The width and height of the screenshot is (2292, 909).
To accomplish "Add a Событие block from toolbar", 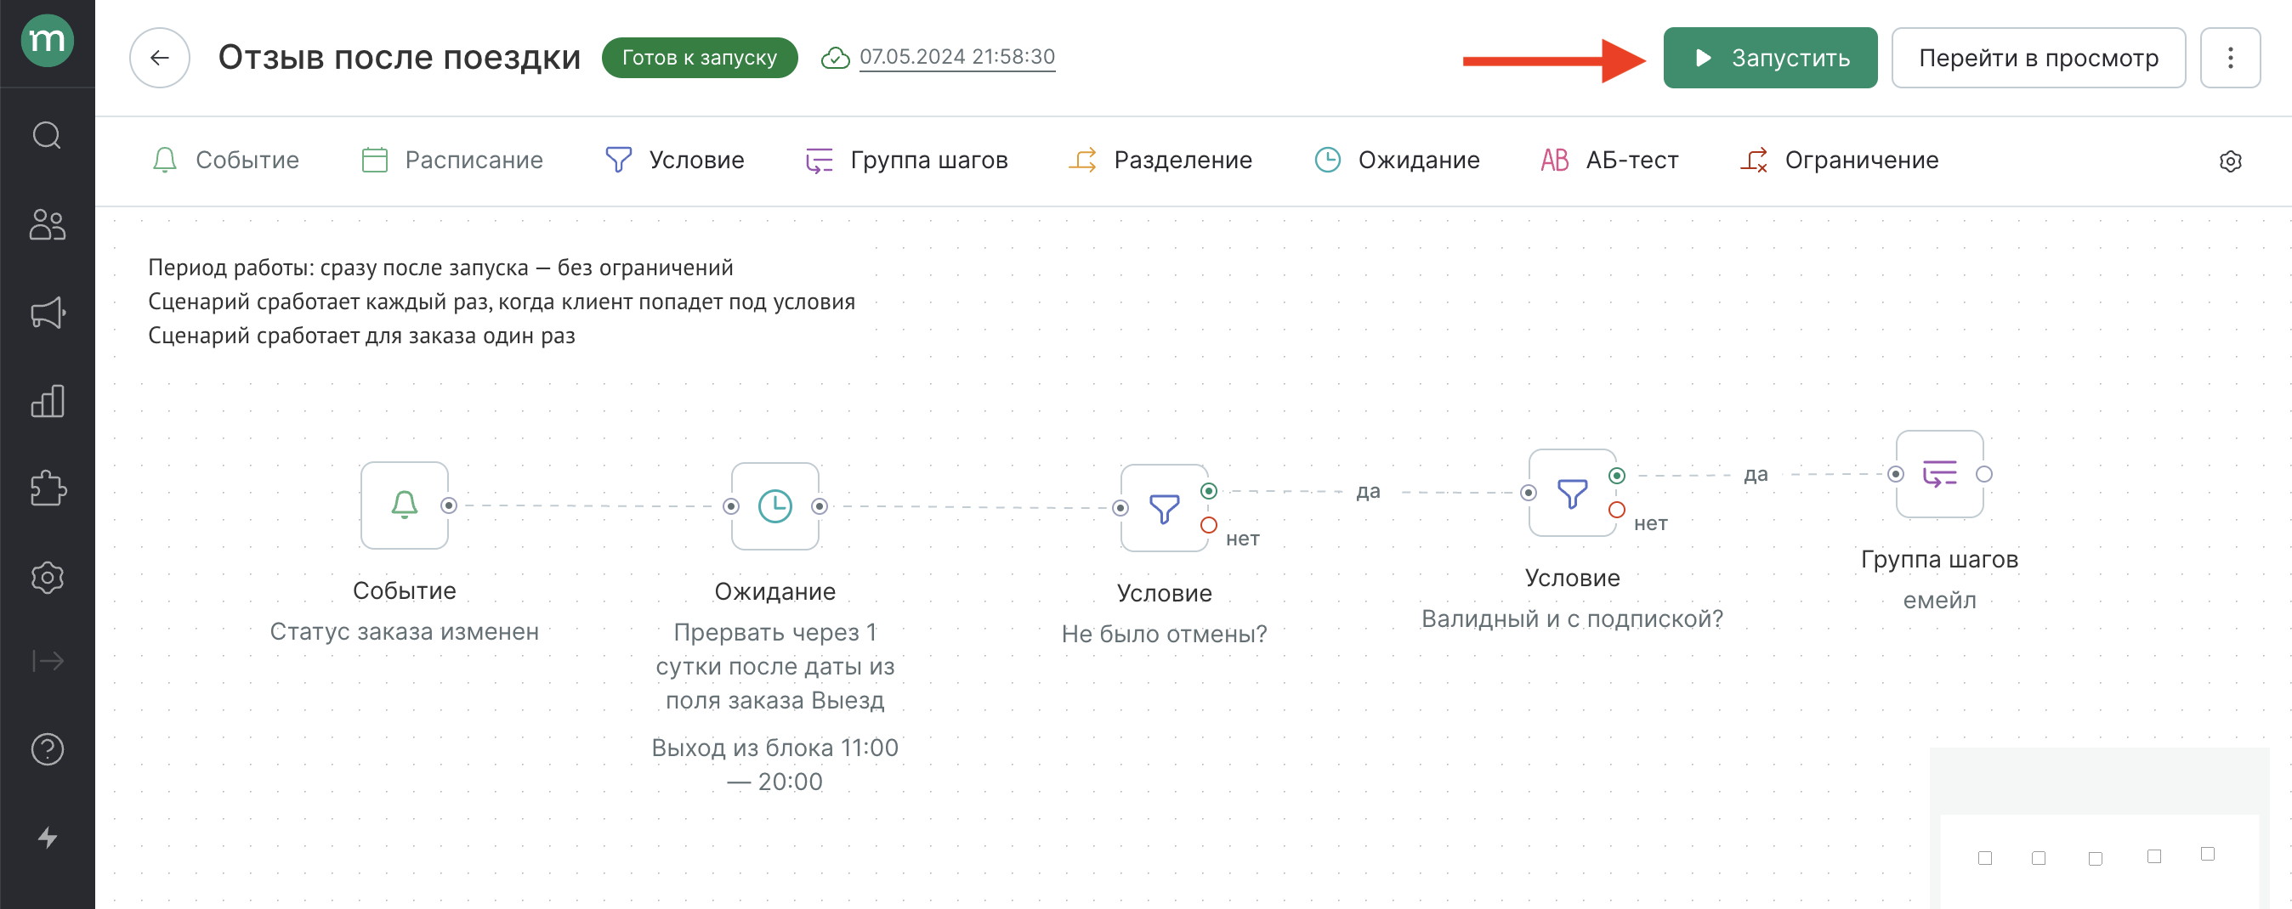I will 224,160.
